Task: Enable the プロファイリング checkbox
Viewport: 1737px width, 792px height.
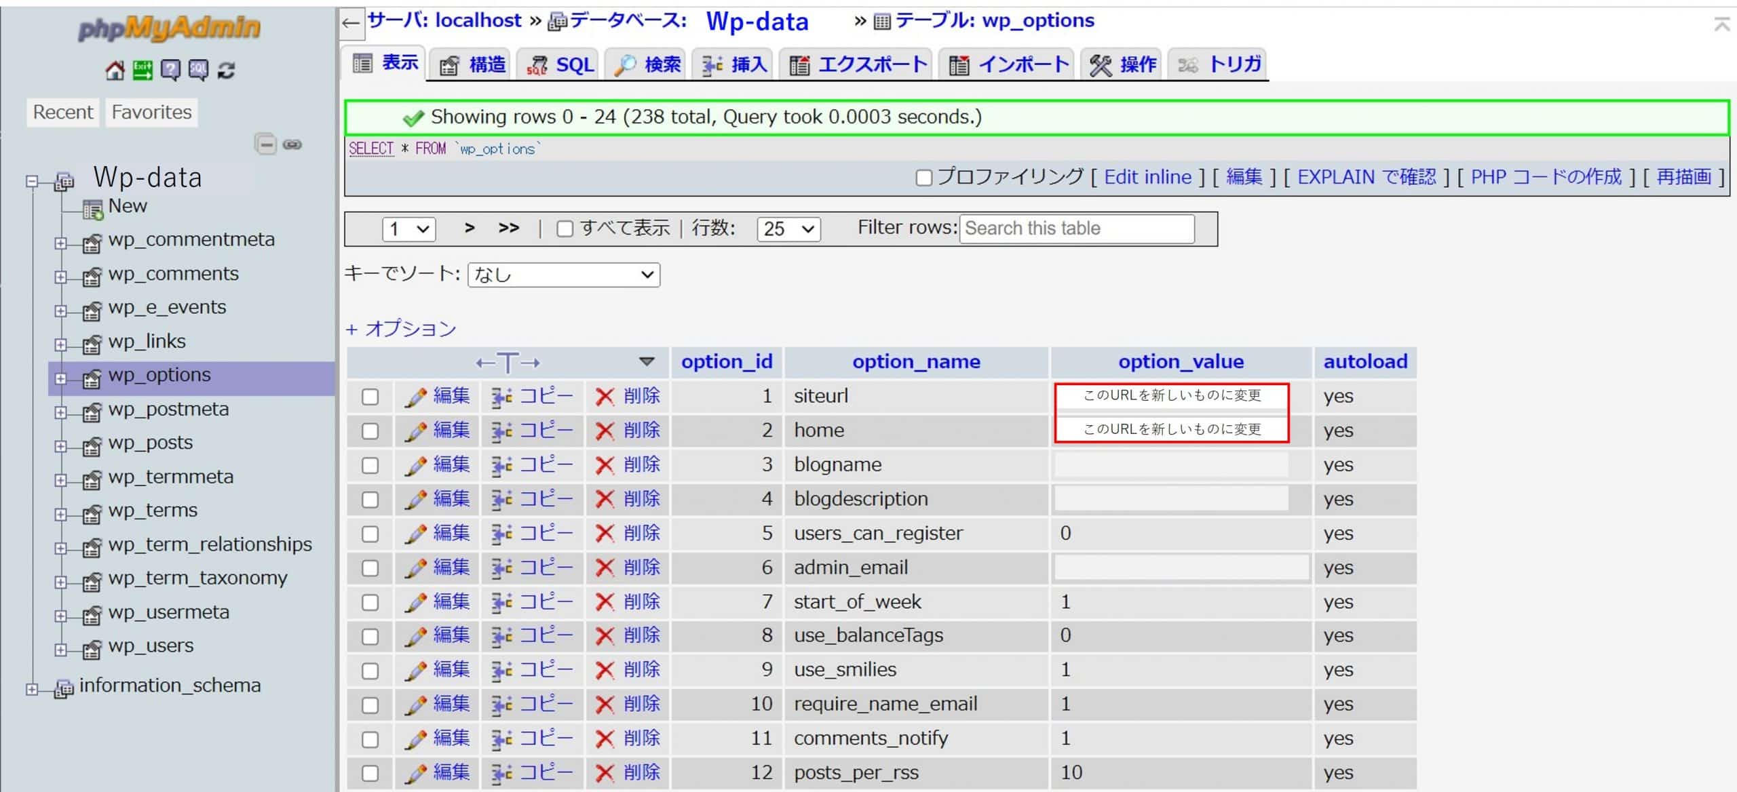Action: coord(923,178)
